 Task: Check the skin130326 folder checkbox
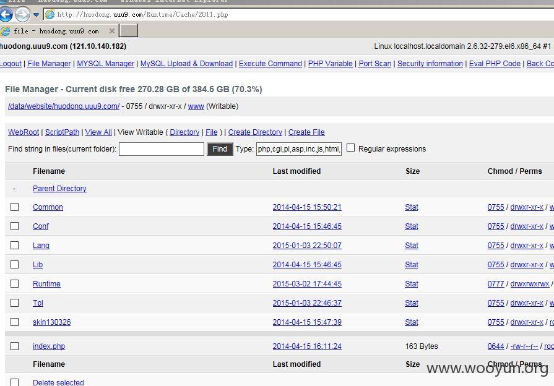click(x=14, y=322)
